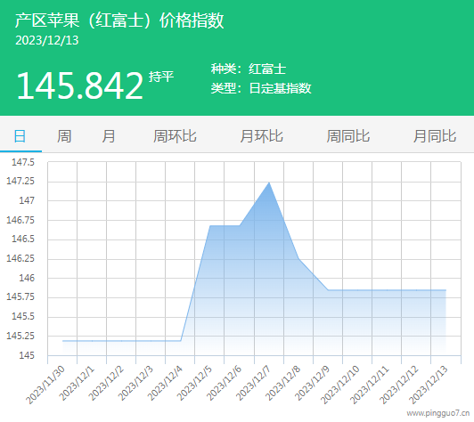
Task: Click the 持平 status label
Action: click(x=161, y=77)
